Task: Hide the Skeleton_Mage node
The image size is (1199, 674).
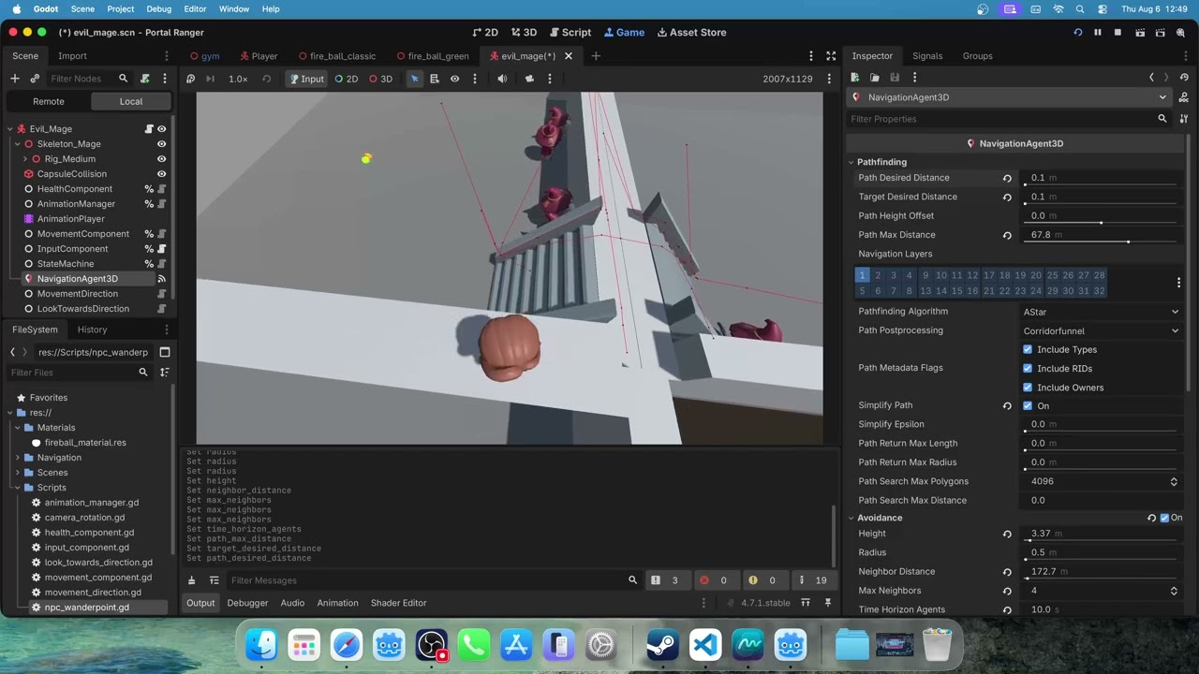Action: click(161, 144)
